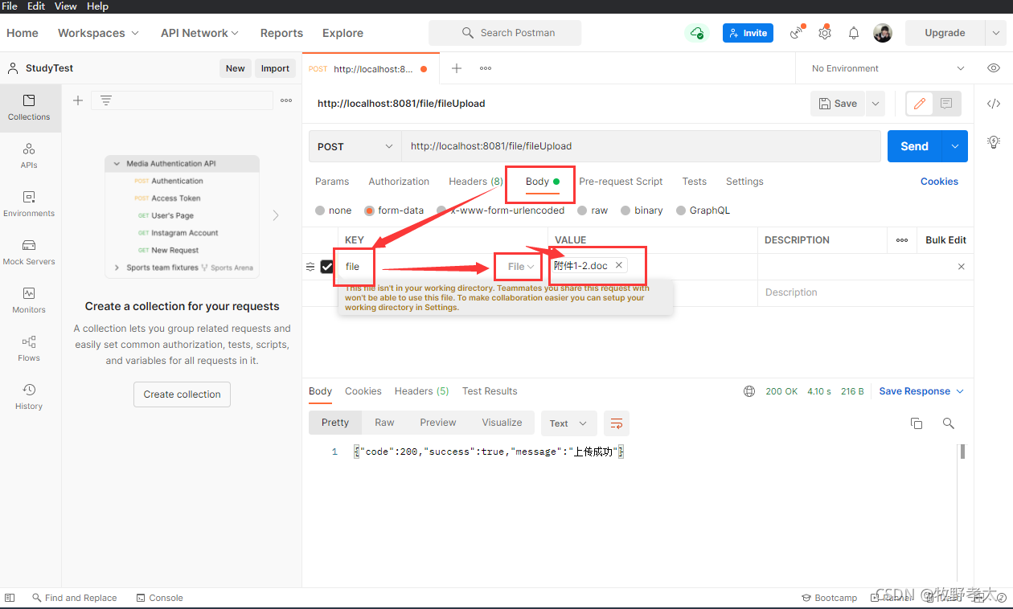Click the sync status cloud icon
This screenshot has width=1013, height=609.
(696, 33)
